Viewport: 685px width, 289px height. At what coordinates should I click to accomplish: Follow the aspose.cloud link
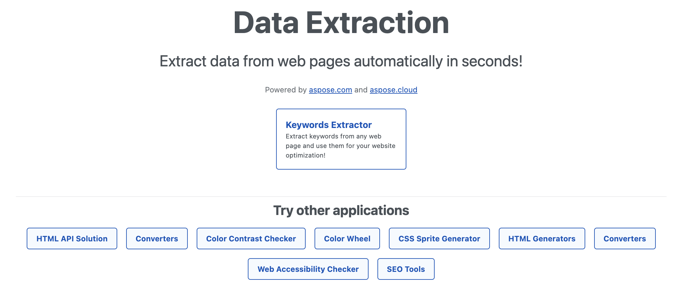[x=393, y=90]
